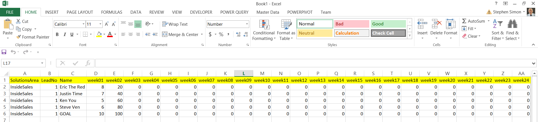Viewport: 538px width, 122px height.
Task: Apply the Check Cell style
Action: pos(389,33)
